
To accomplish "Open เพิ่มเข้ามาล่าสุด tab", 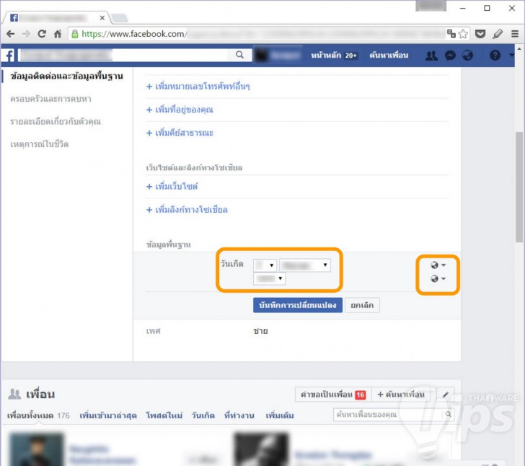I will pyautogui.click(x=108, y=416).
